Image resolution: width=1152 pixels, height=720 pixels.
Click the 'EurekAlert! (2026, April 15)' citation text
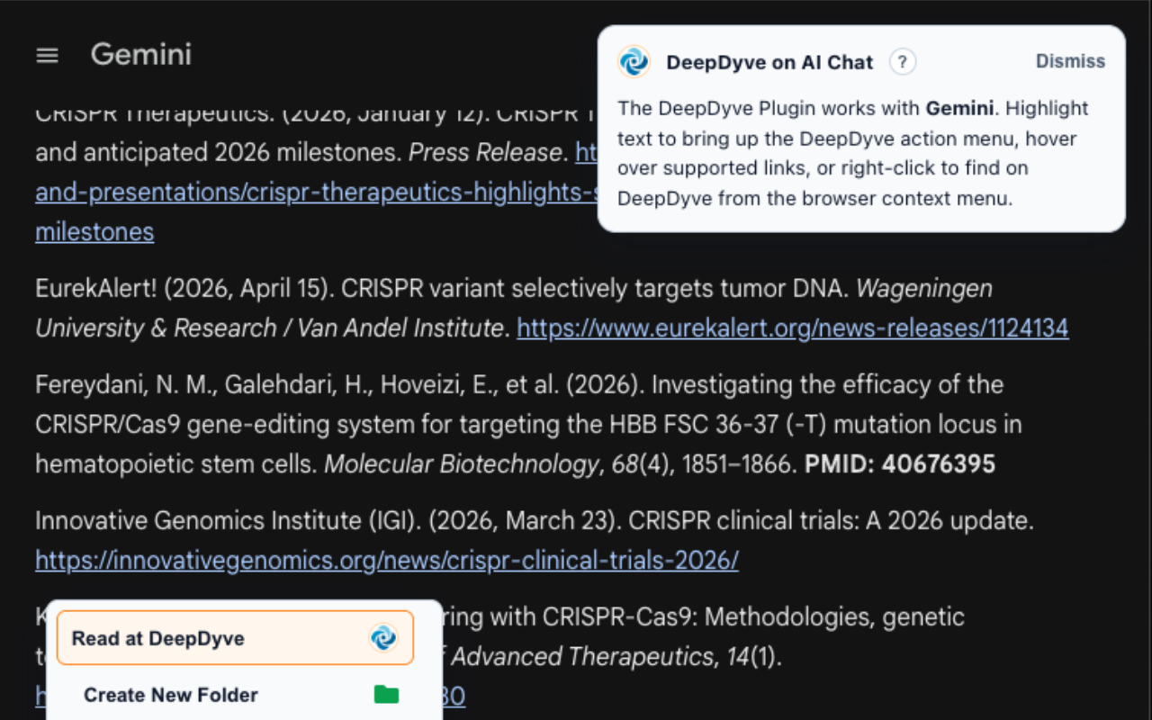click(184, 289)
